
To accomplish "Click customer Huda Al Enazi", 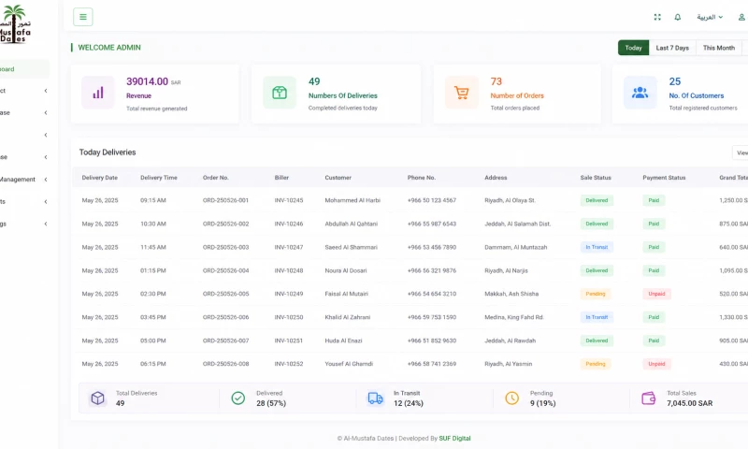I will [x=343, y=340].
